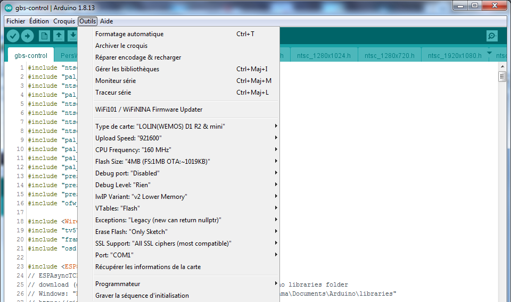Expand lwIP Variant submenu

[x=186, y=197]
